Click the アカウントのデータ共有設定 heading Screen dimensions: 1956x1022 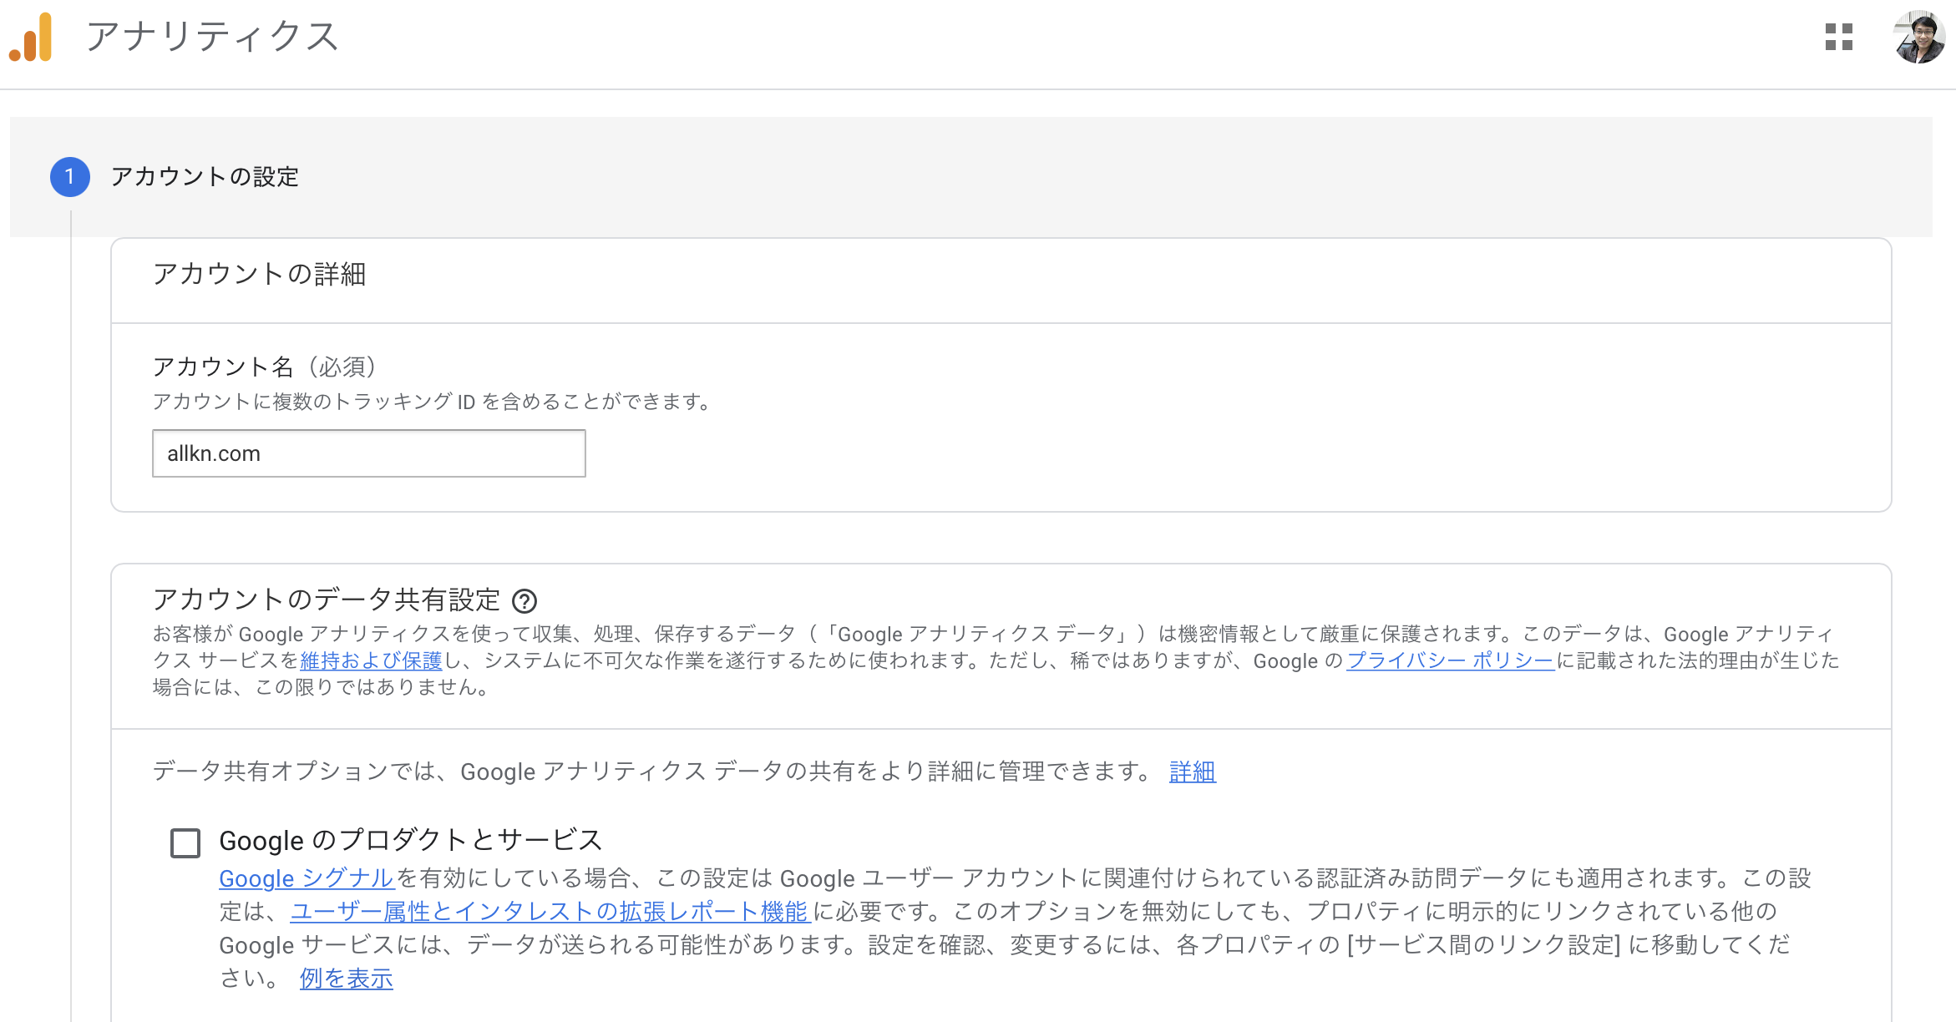[327, 600]
